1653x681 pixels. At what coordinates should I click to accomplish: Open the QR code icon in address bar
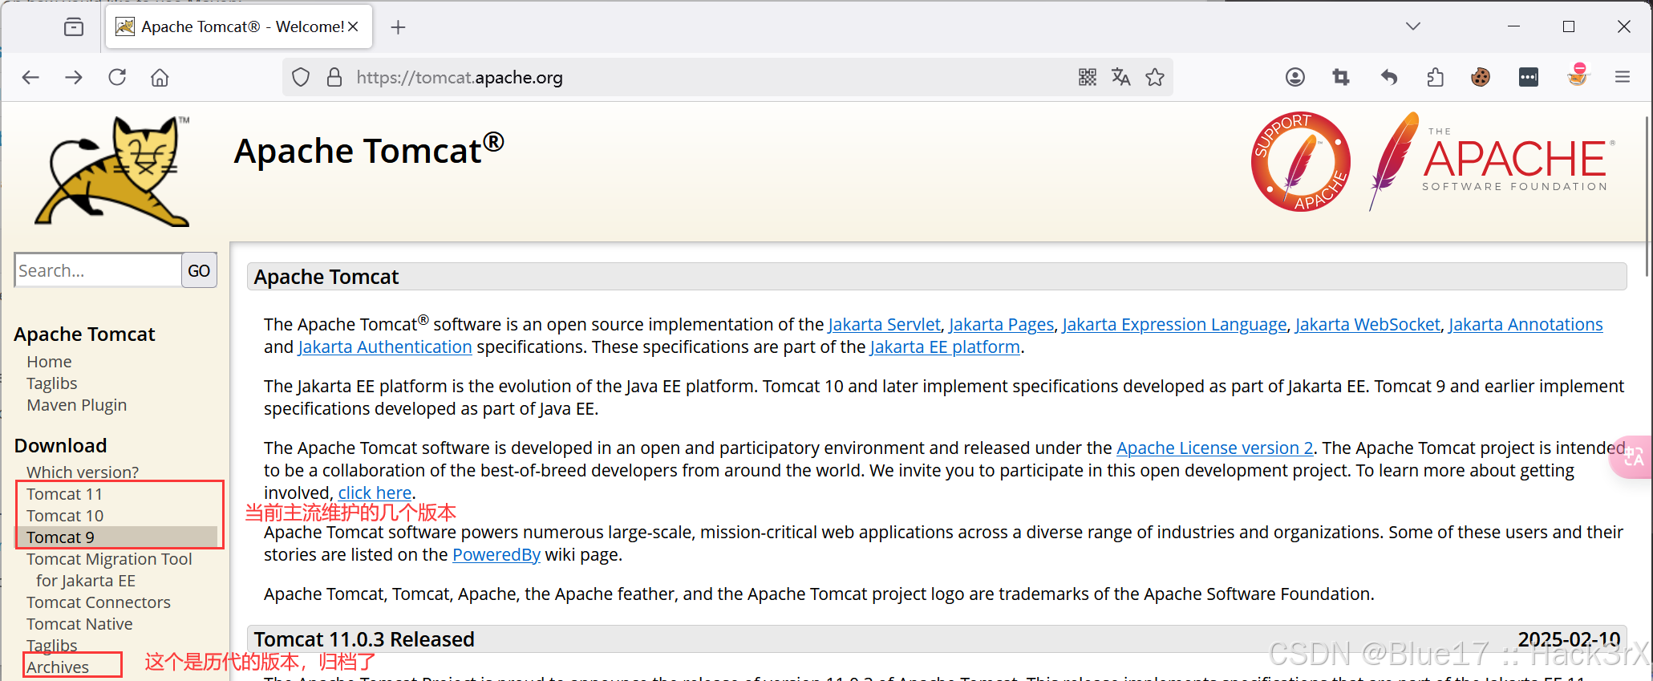(x=1088, y=77)
